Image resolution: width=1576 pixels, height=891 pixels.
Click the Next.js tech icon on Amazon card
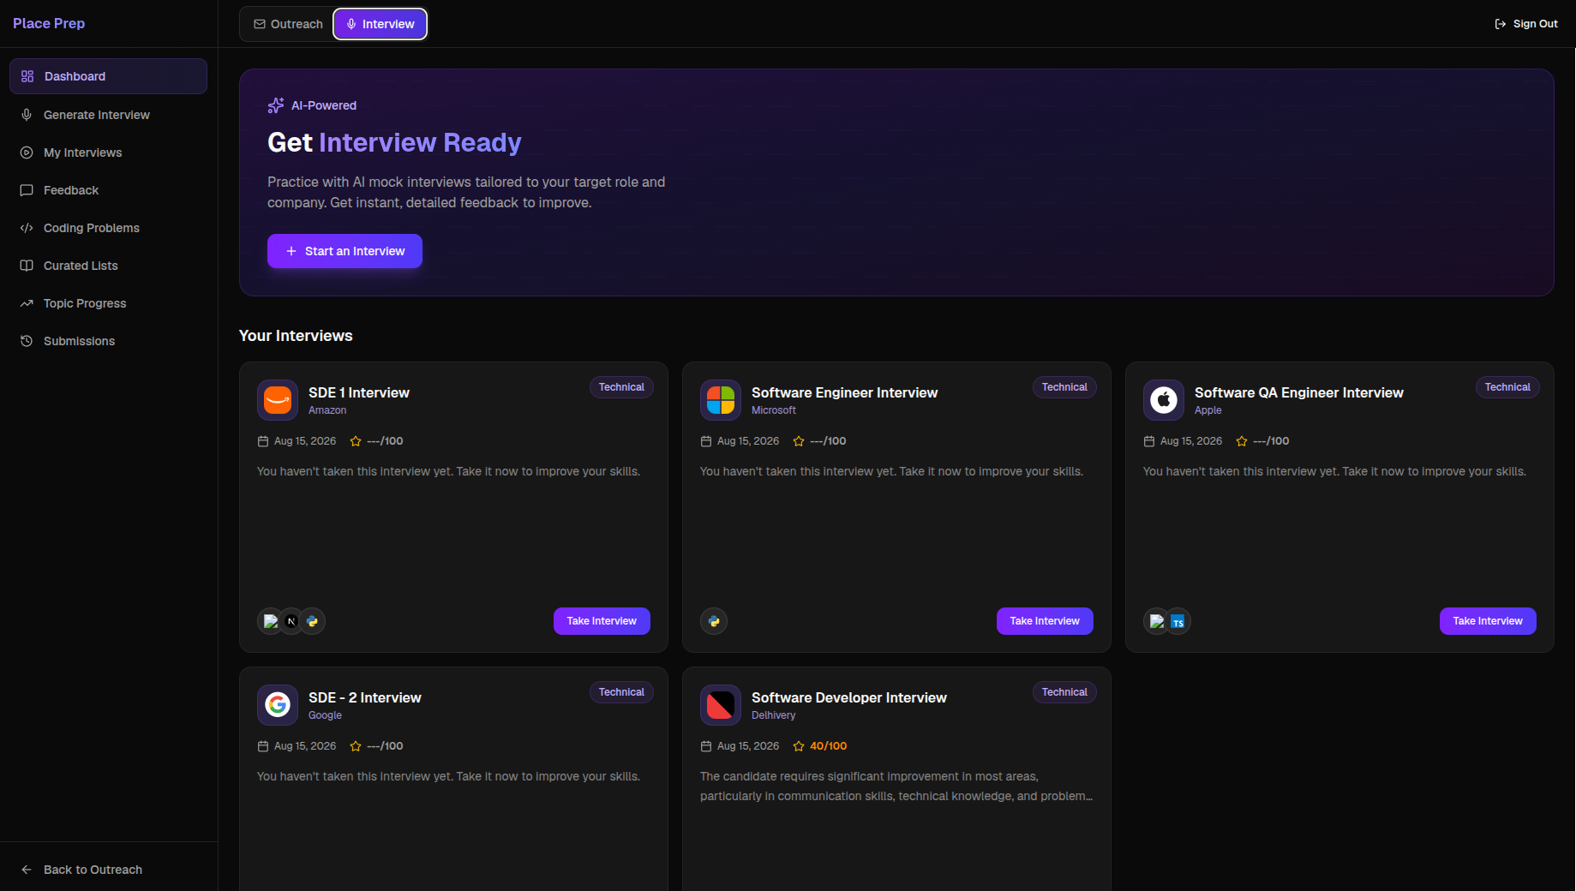[291, 621]
